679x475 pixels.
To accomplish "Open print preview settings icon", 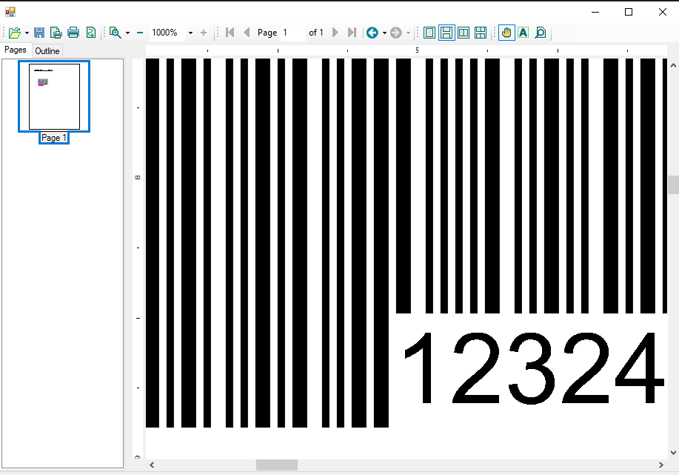I will (x=56, y=33).
